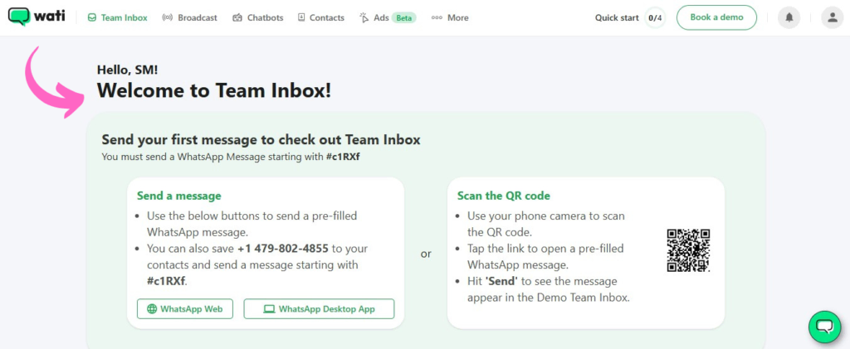Click the Scan the QR code heading

[x=504, y=196]
